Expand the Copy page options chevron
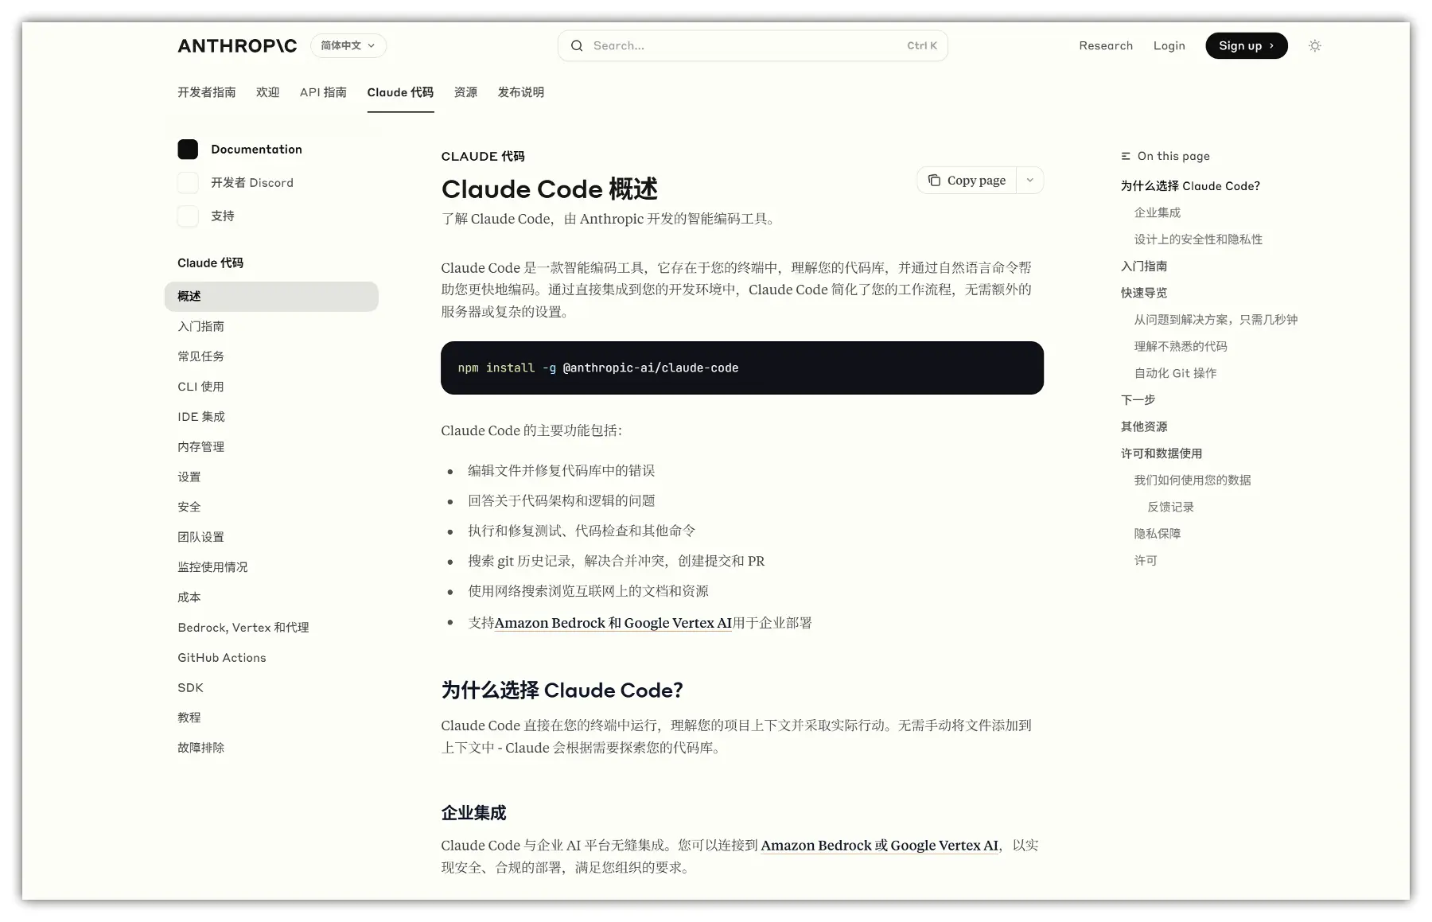The image size is (1432, 922). pyautogui.click(x=1030, y=181)
